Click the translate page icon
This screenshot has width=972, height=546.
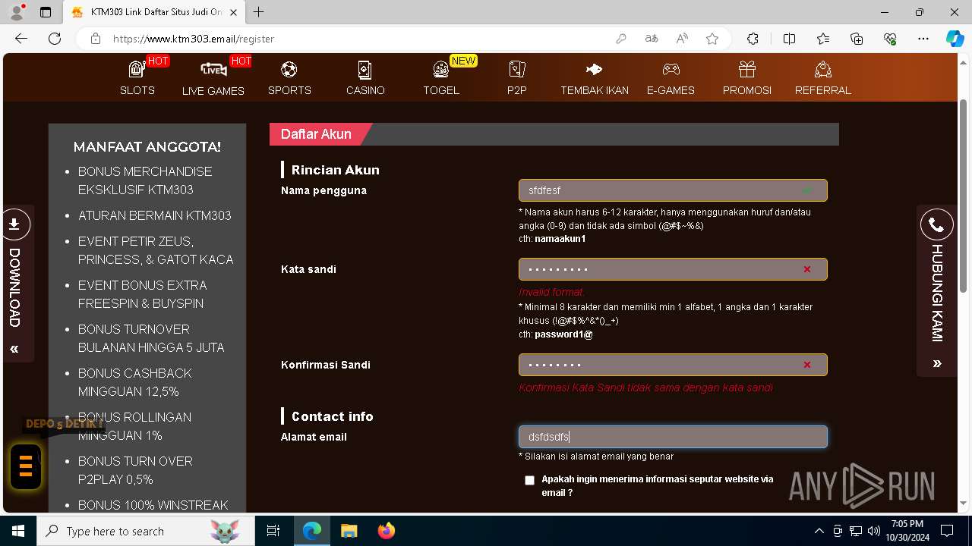[x=652, y=39]
